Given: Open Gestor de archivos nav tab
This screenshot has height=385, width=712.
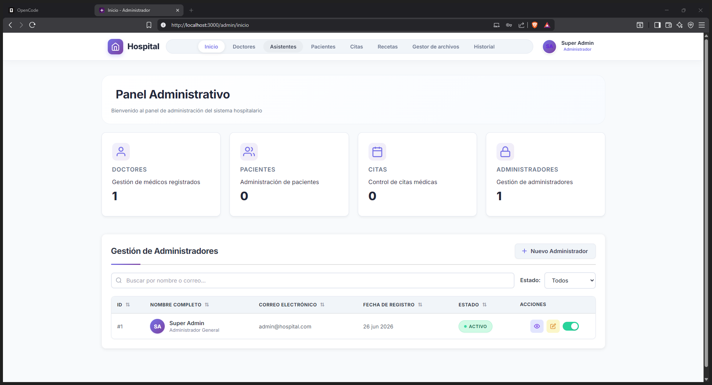Looking at the screenshot, I should pos(436,47).
